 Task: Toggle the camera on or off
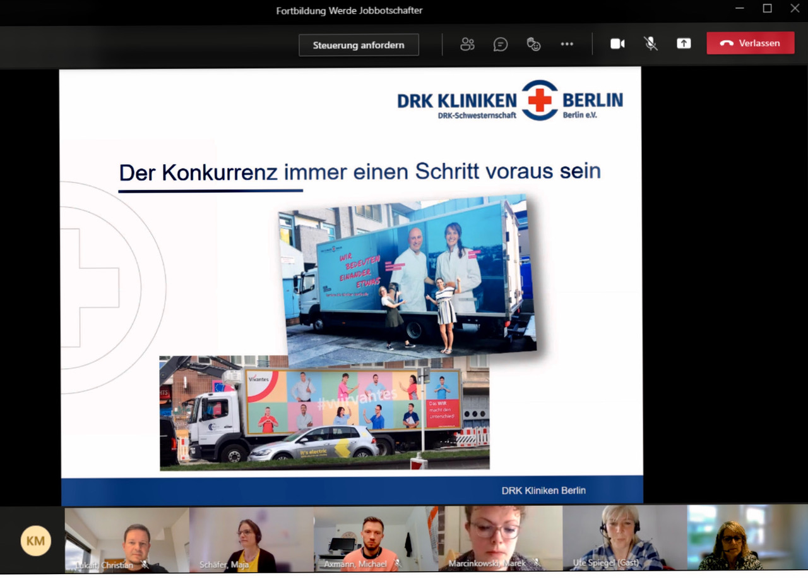click(x=617, y=44)
